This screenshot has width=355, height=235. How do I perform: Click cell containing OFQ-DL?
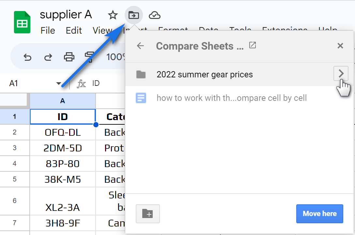(x=63, y=133)
